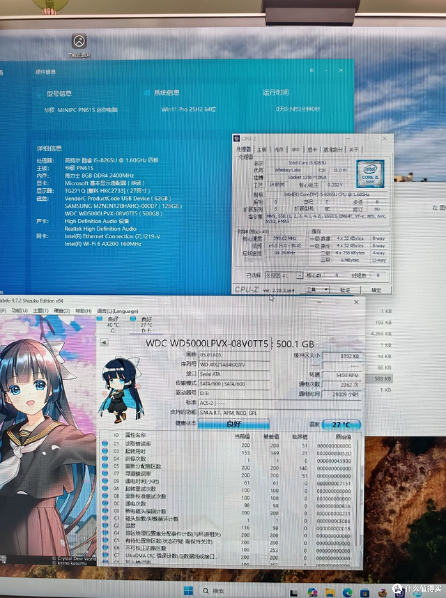Launch Copilot from the taskbar
Screen dimensions: 446x598
[x=312, y=593]
